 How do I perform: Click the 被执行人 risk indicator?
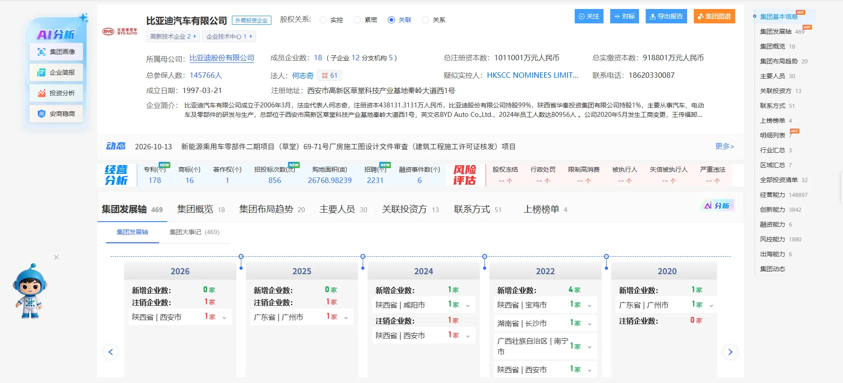[625, 175]
